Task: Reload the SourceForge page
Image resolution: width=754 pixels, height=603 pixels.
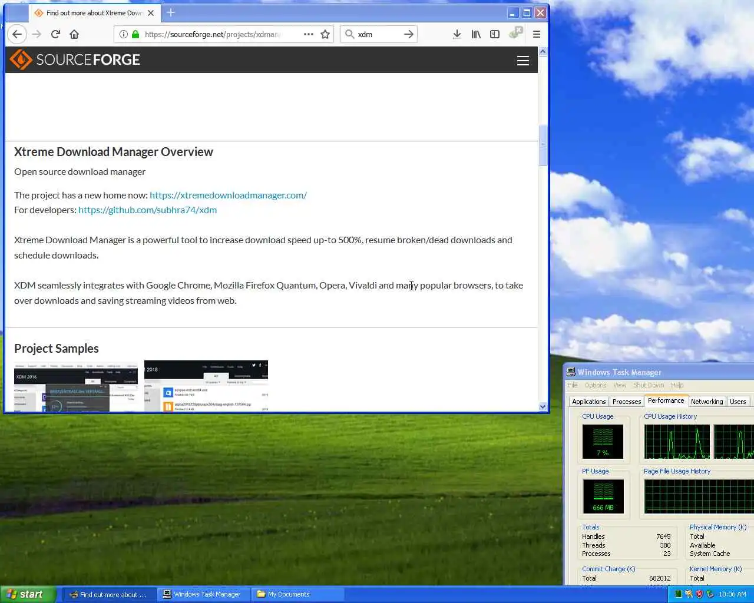Action: (x=55, y=34)
